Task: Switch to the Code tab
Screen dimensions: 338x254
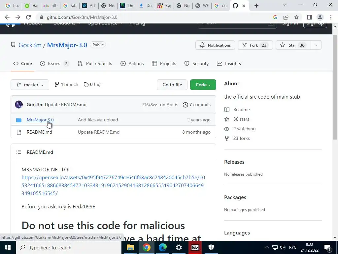Action: point(23,63)
